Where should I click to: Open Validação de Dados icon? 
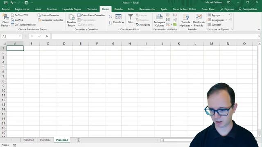[x=168, y=24]
